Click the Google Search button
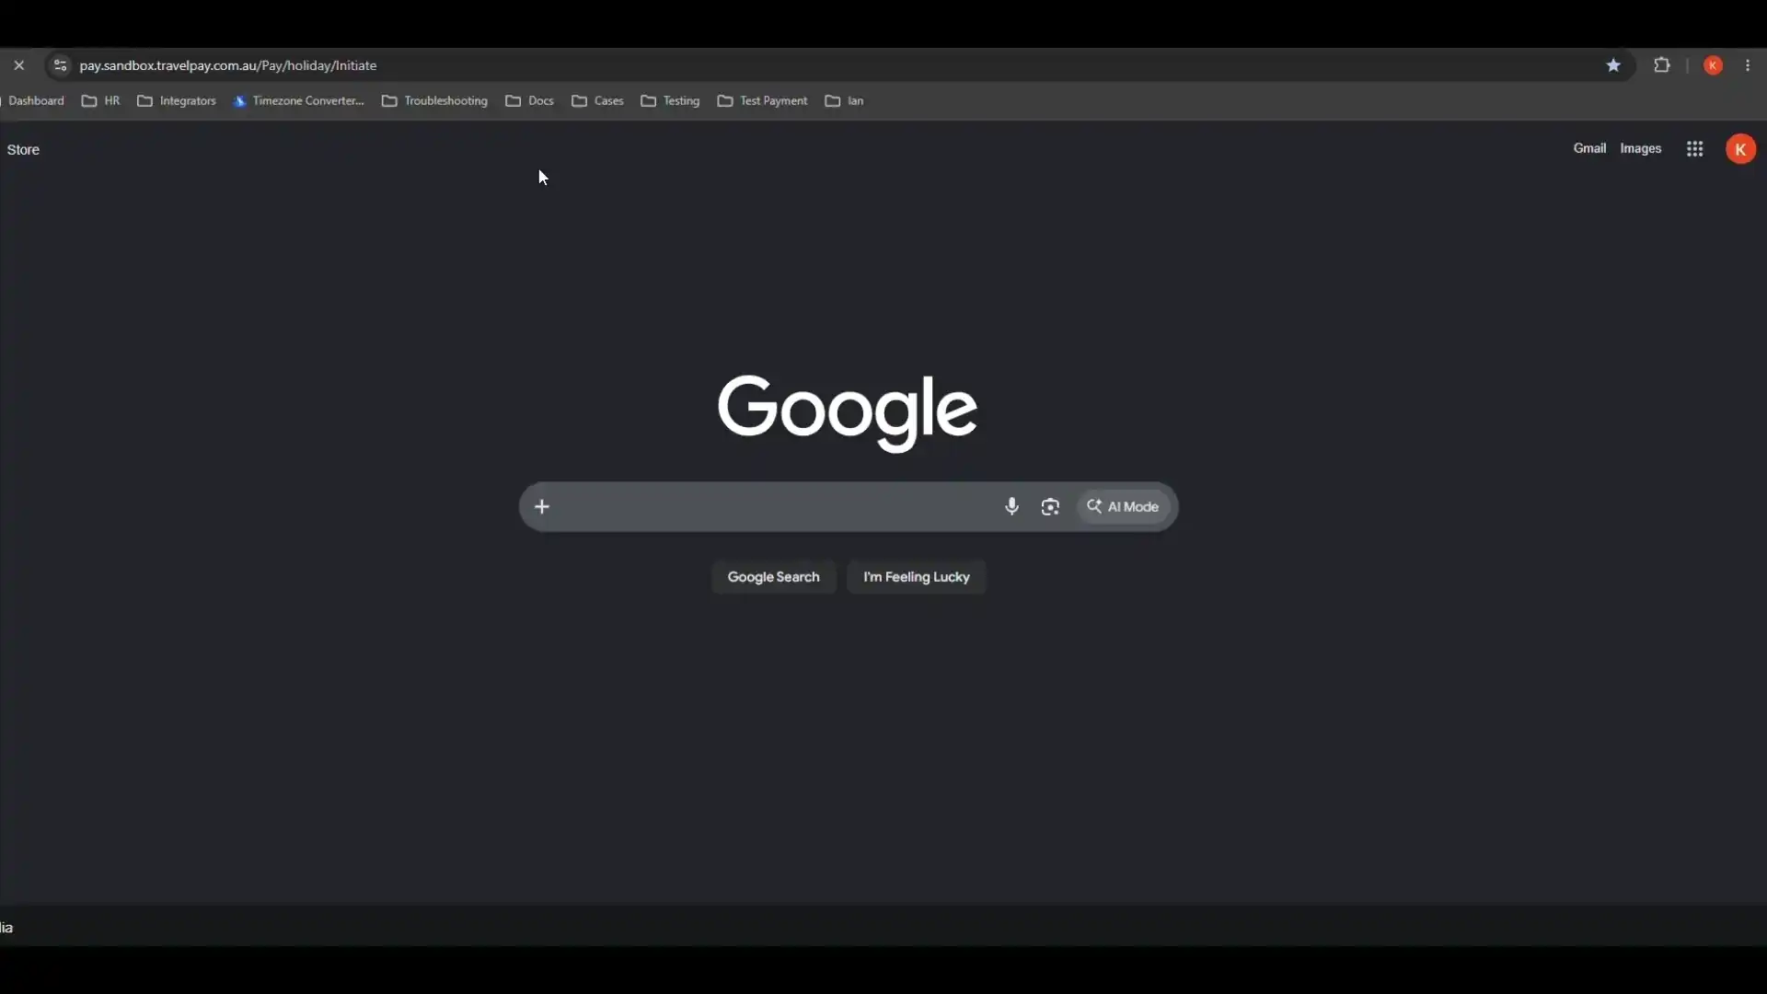 coord(773,577)
